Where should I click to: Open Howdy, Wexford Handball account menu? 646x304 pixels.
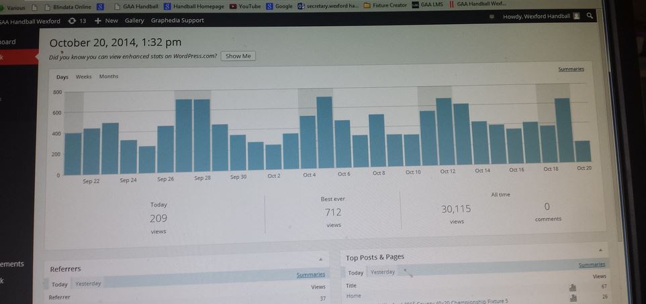point(537,16)
